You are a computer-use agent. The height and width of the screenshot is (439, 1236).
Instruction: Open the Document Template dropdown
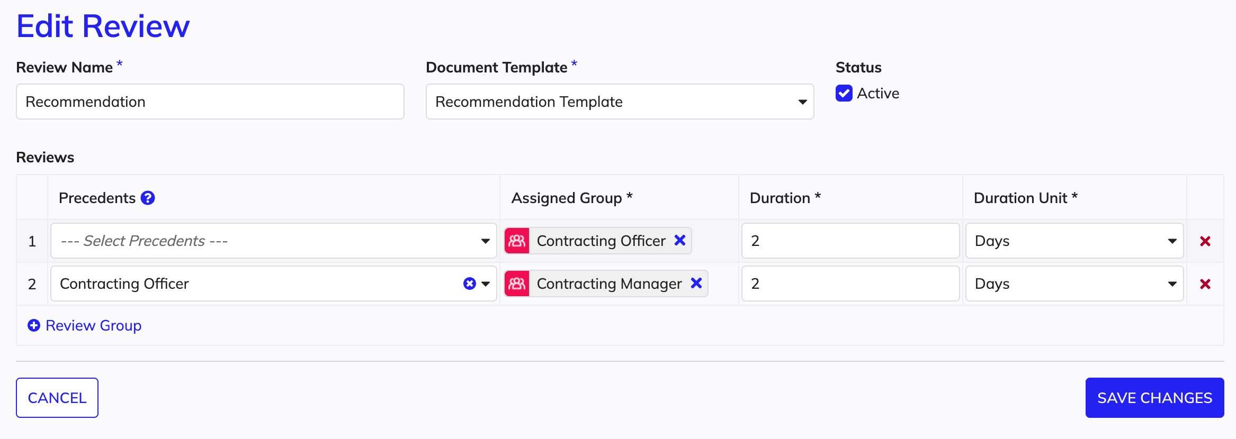620,102
